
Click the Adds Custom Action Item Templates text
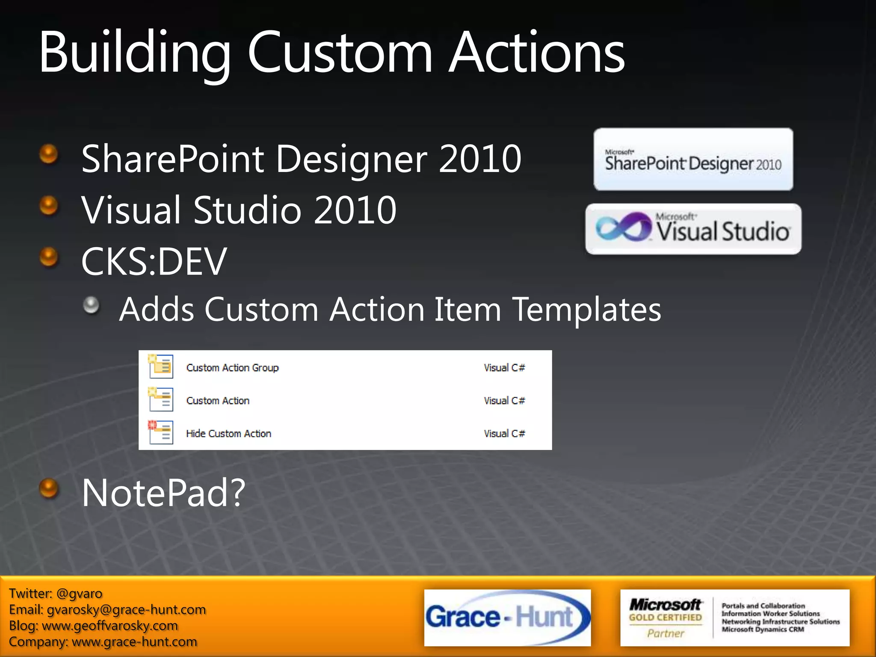click(x=390, y=310)
